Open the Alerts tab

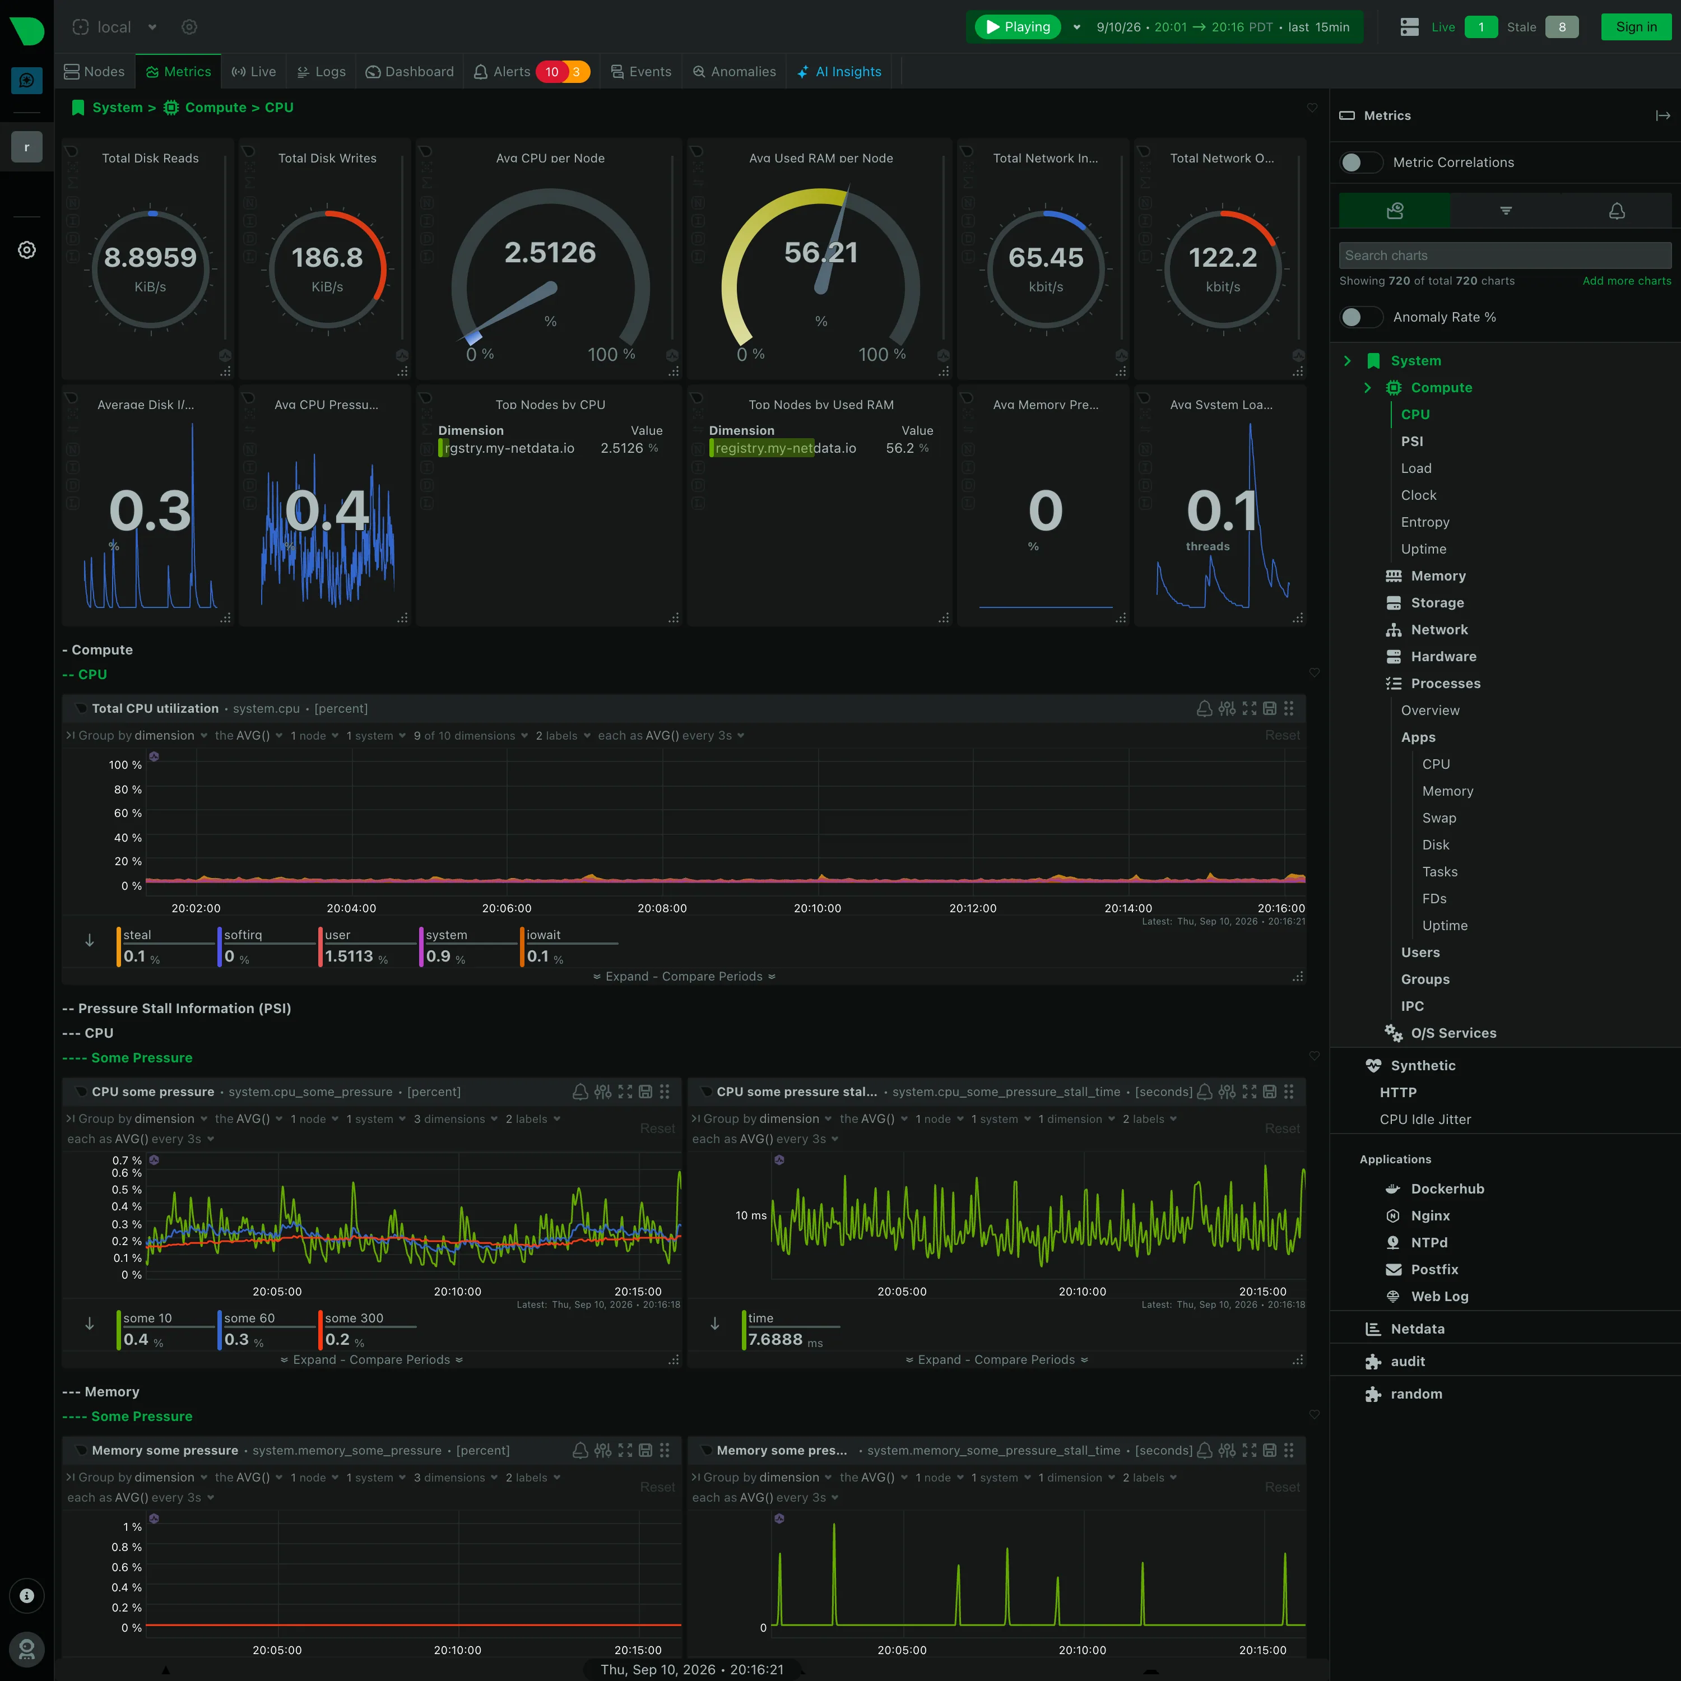click(532, 71)
